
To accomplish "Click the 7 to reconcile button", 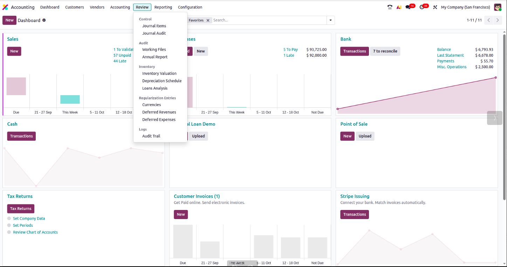I will tap(385, 51).
